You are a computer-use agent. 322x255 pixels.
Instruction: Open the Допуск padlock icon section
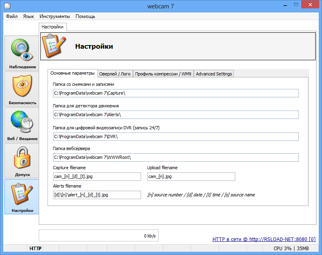(22, 161)
